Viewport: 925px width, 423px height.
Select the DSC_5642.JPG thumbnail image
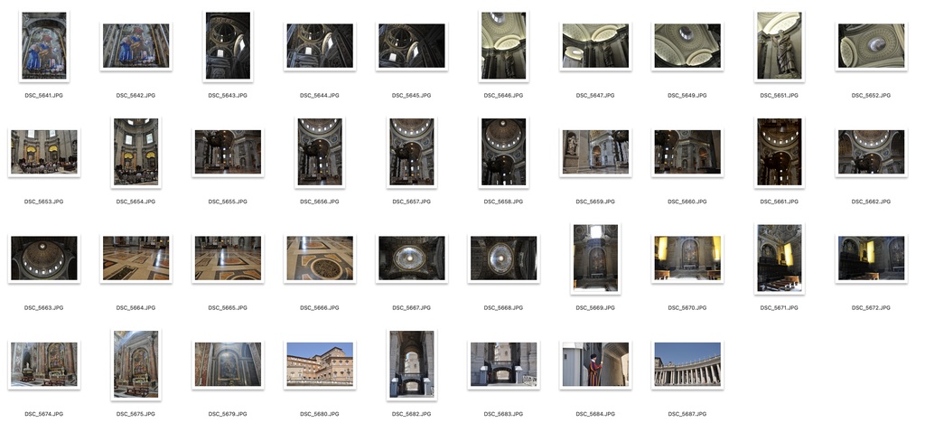(x=135, y=45)
